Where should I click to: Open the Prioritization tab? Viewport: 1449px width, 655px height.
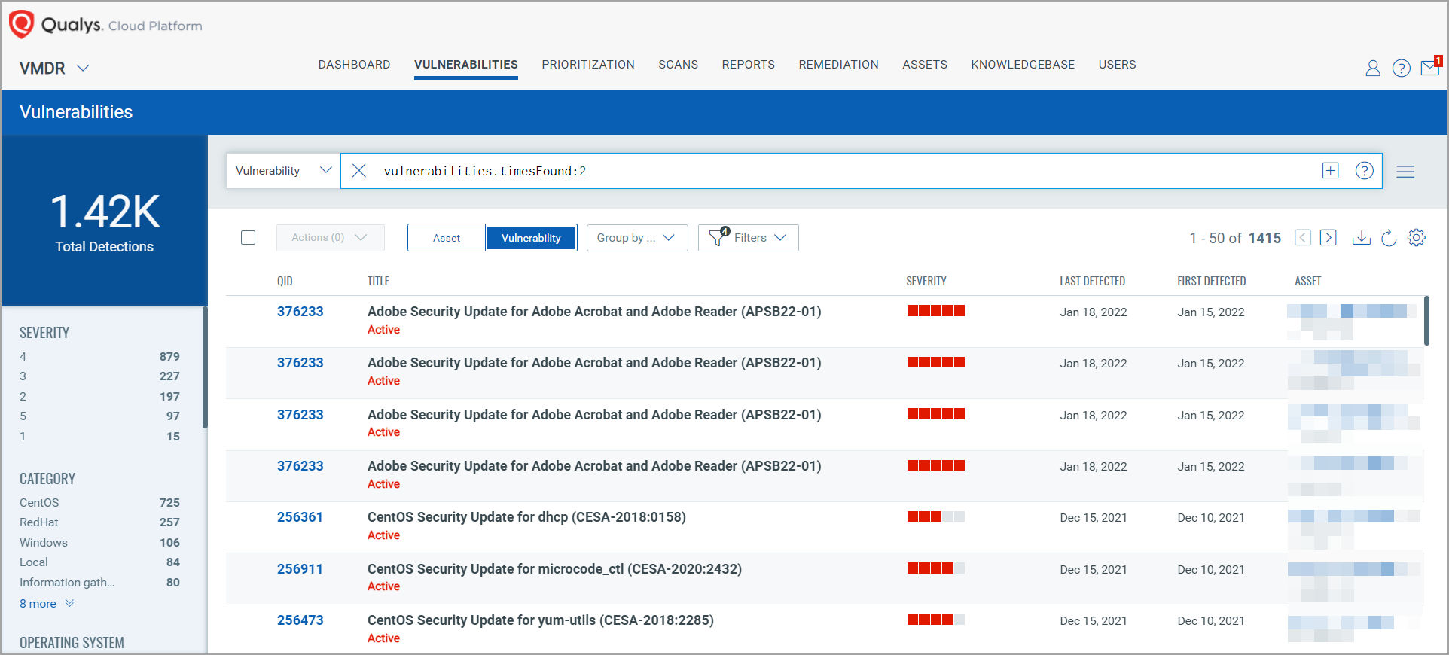588,65
